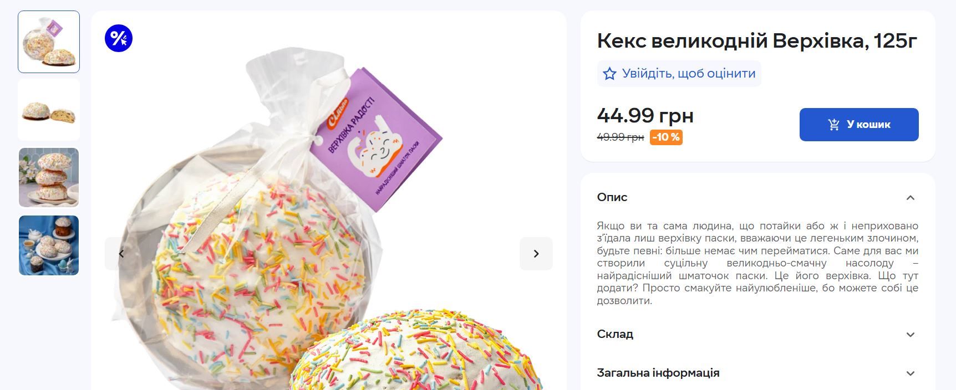The image size is (956, 390).
Task: Click the current price 44.99 грн
Action: coord(644,115)
